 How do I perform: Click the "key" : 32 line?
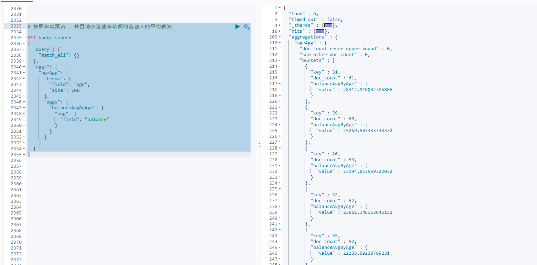325,195
